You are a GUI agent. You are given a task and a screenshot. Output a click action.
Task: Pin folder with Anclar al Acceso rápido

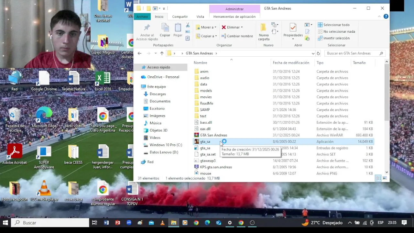147,32
